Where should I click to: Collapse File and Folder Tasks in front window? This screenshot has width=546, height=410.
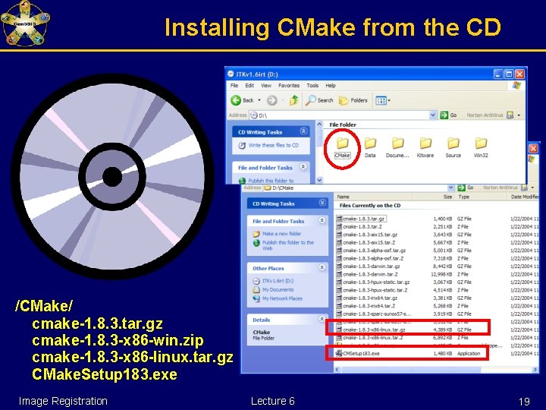(303, 167)
